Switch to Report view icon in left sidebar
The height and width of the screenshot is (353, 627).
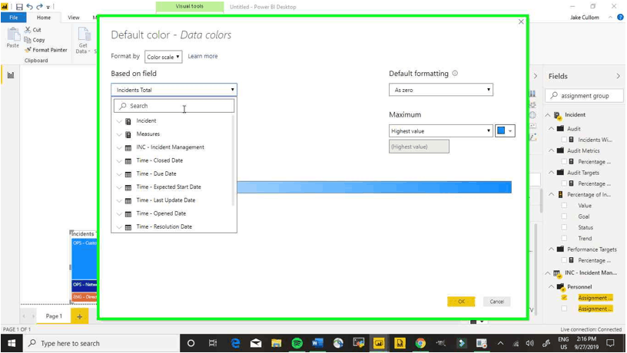pos(11,75)
